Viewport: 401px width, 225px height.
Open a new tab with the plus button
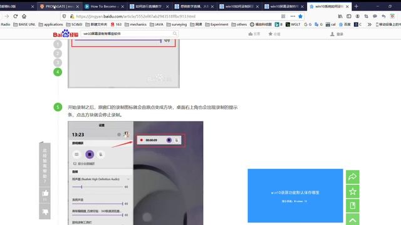coord(357,6)
